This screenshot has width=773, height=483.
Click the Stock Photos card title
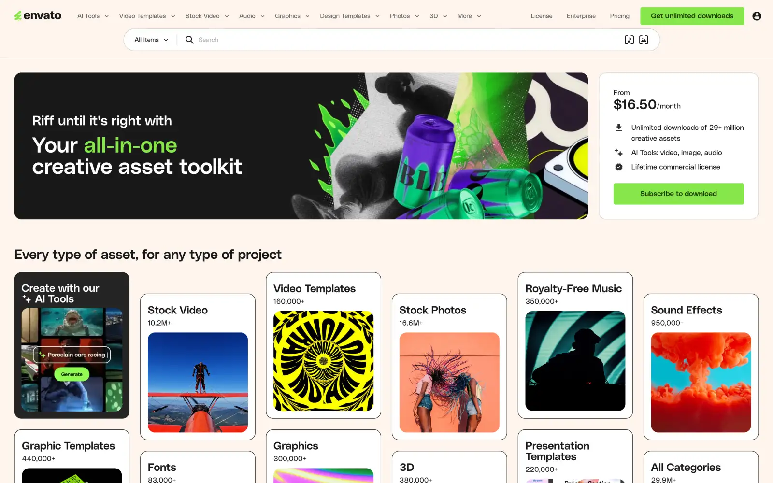point(433,310)
